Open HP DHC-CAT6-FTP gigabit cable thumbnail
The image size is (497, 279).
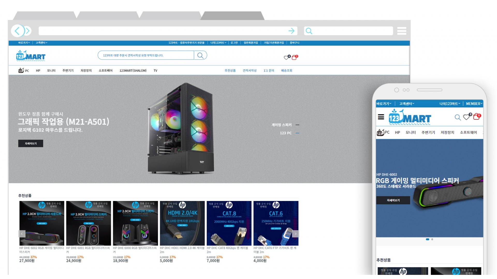tap(276, 223)
